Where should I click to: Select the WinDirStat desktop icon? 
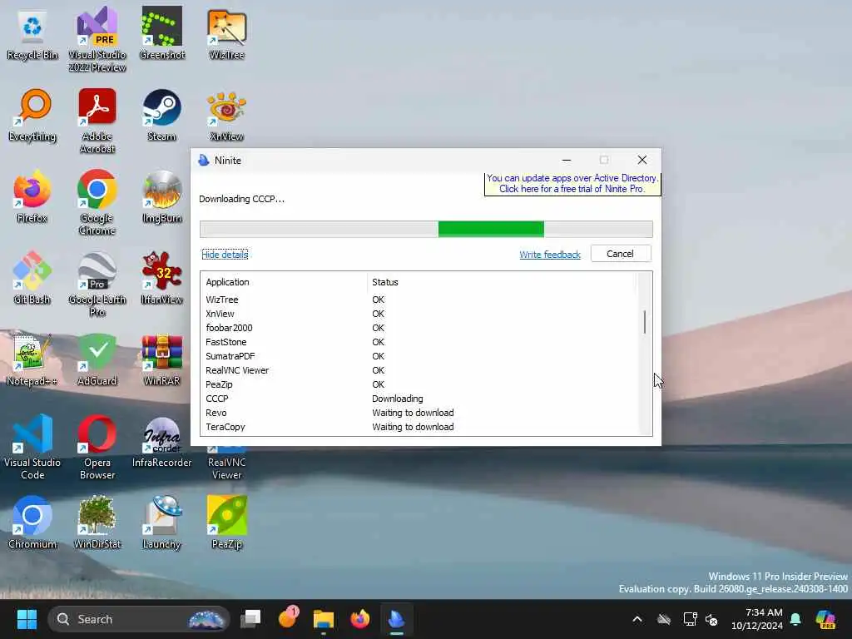click(x=97, y=523)
